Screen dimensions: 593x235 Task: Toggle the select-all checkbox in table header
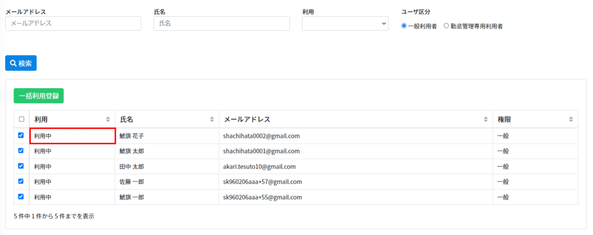tap(21, 119)
